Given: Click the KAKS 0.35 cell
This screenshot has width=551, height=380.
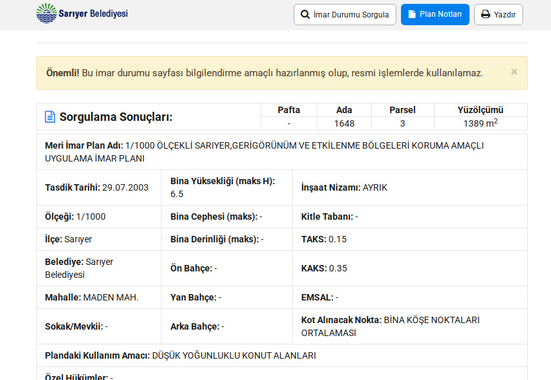Looking at the screenshot, I should point(410,268).
